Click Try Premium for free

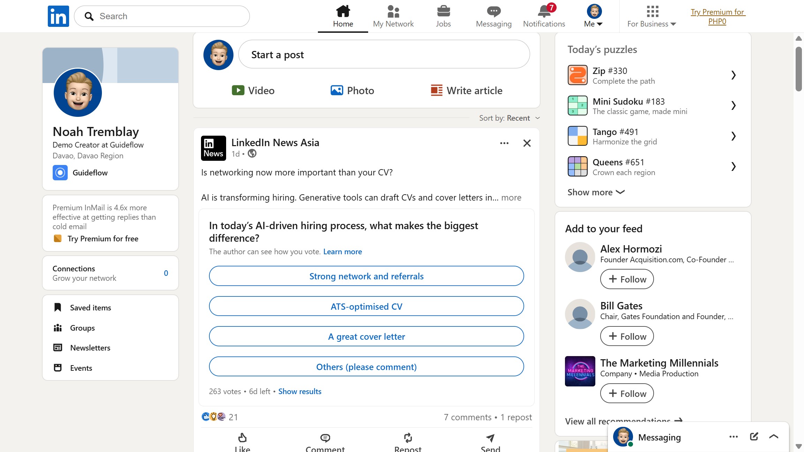tap(96, 239)
